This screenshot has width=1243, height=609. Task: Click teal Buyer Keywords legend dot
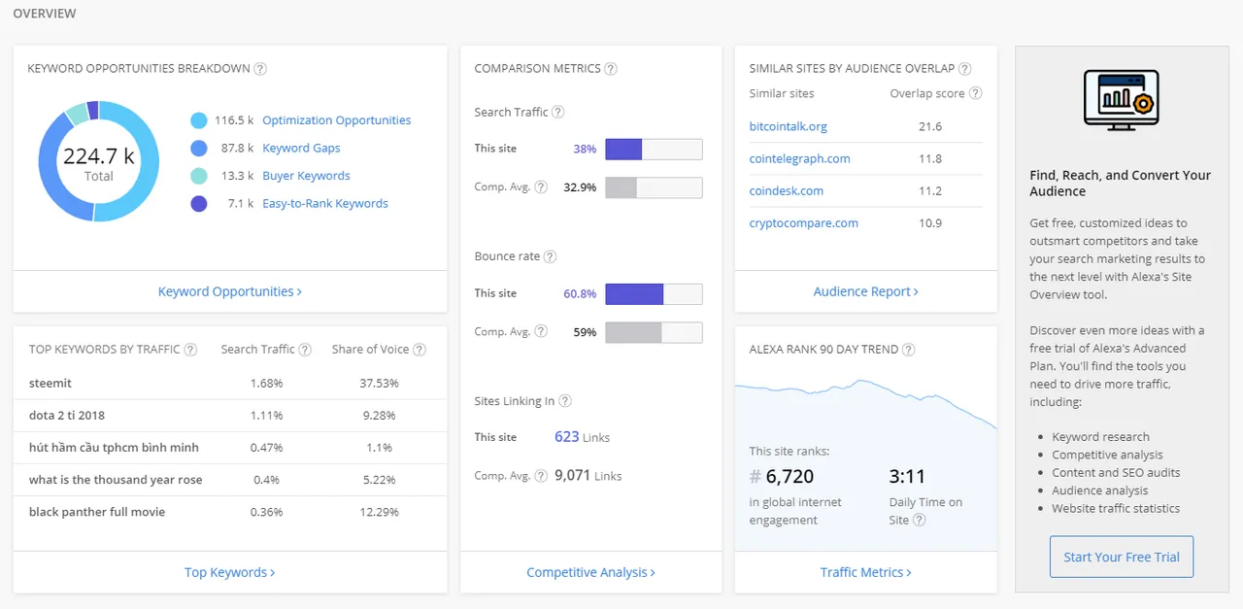click(x=199, y=176)
